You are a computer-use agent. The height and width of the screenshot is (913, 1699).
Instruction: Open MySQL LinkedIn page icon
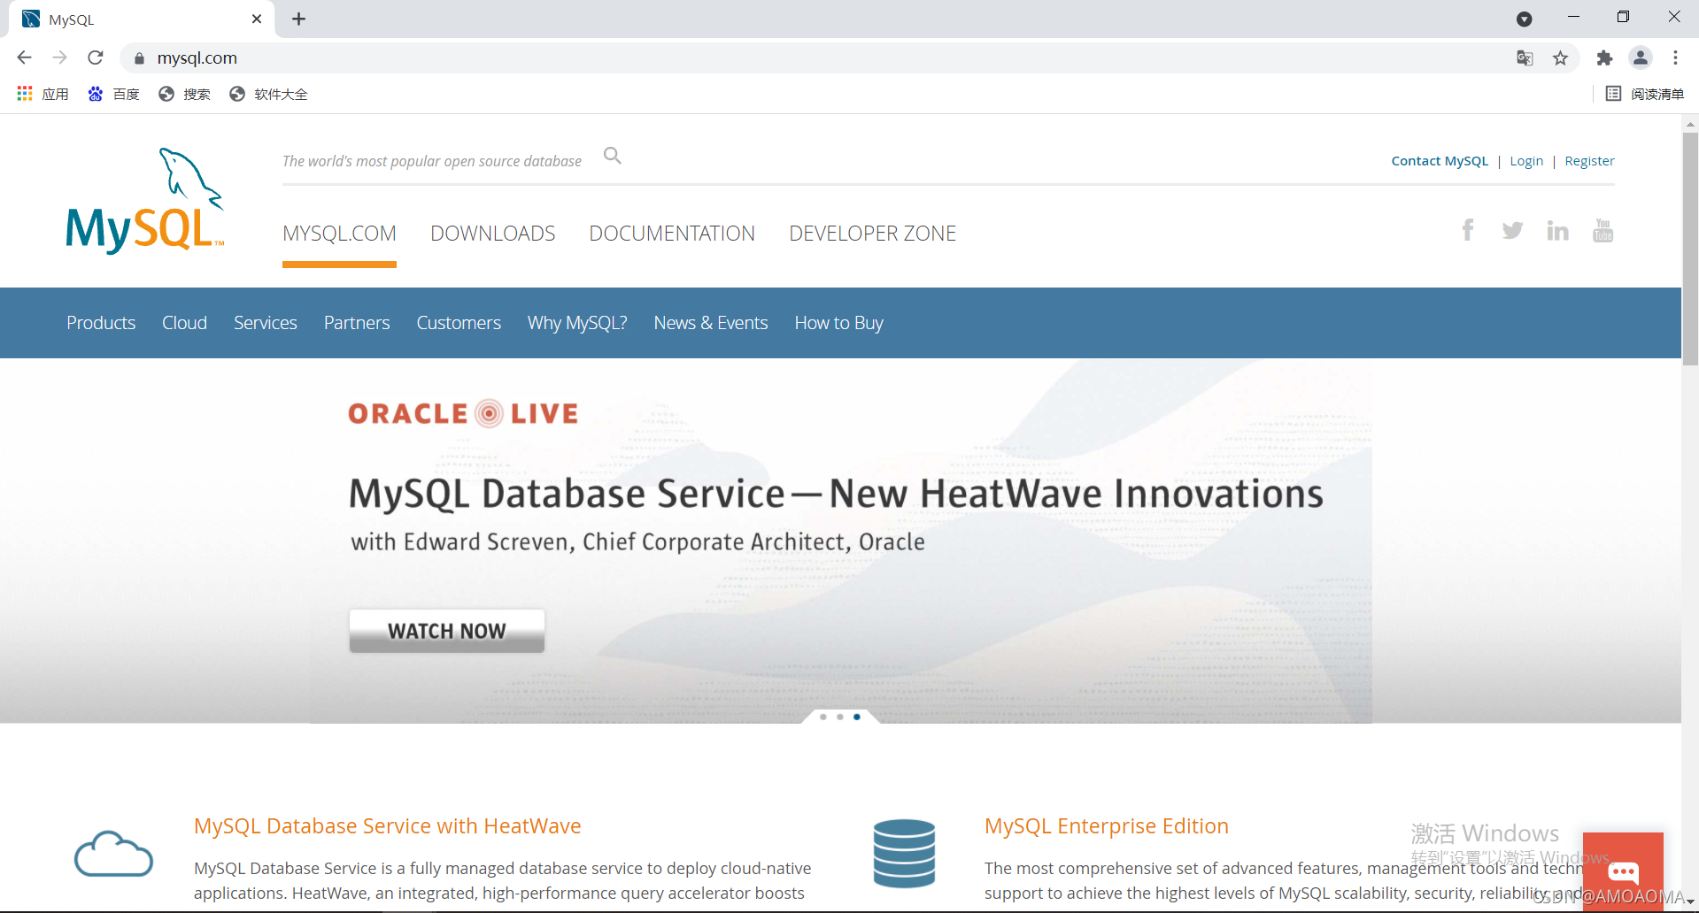point(1557,230)
